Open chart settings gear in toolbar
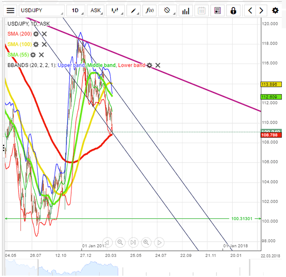The width and height of the screenshot is (286, 277). pyautogui.click(x=275, y=11)
